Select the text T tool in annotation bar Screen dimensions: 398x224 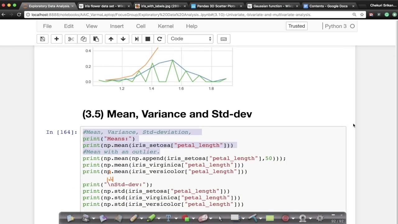(168, 218)
